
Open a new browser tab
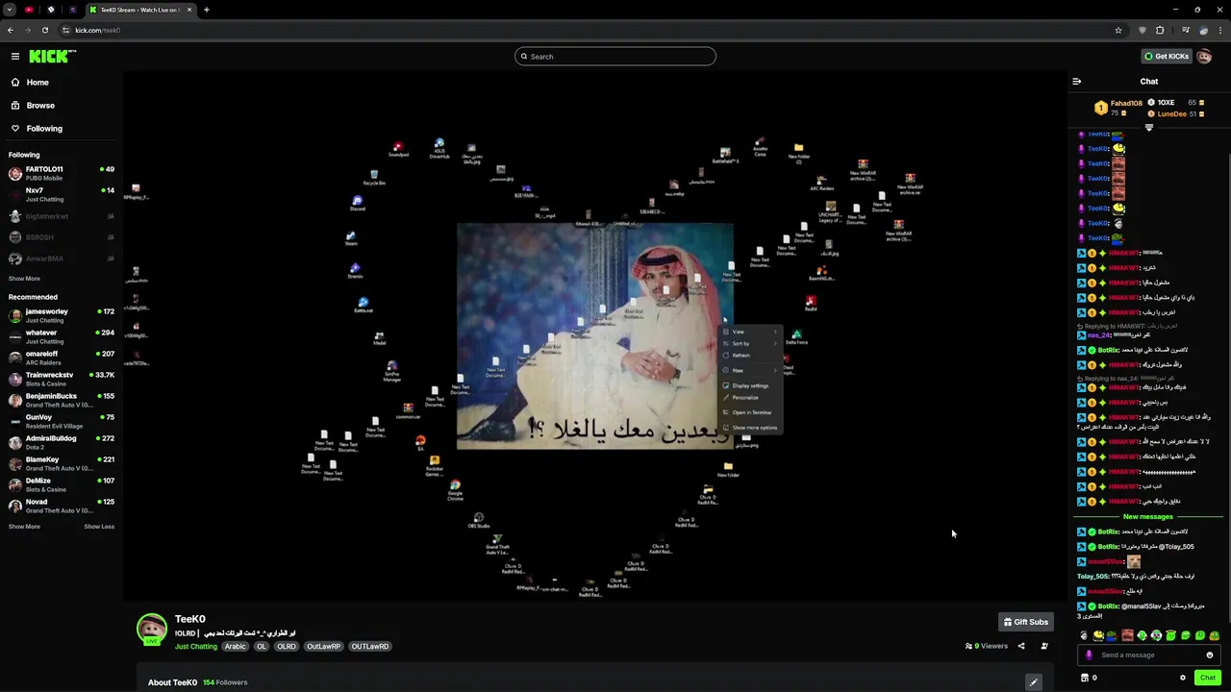point(206,10)
